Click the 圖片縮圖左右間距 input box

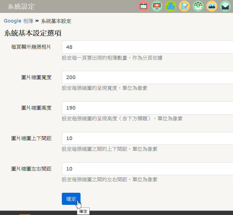147,169
